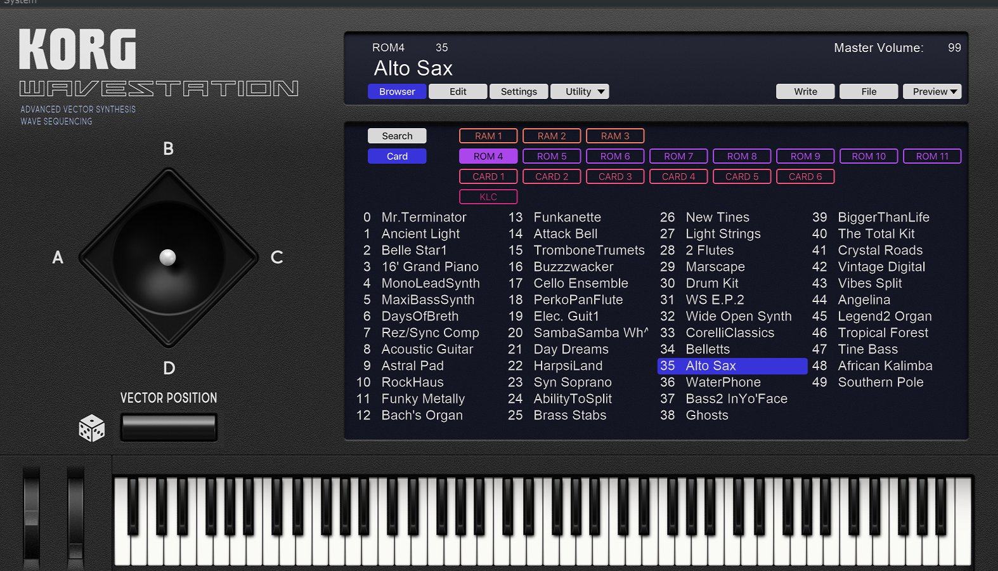This screenshot has height=571, width=998.
Task: Select the BiggerThanLife preset
Action: tap(883, 217)
